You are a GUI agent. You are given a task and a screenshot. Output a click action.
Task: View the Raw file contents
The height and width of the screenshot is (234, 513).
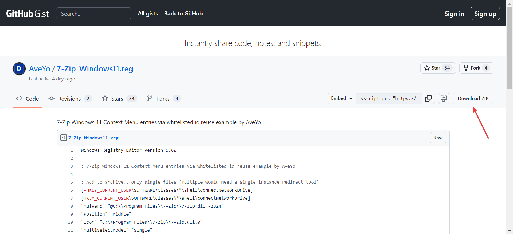point(438,138)
